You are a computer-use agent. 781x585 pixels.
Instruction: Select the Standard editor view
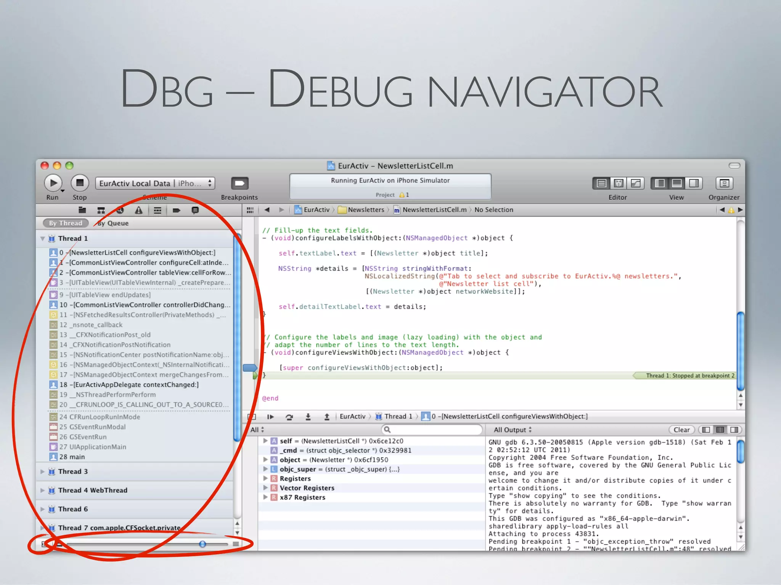(x=601, y=184)
